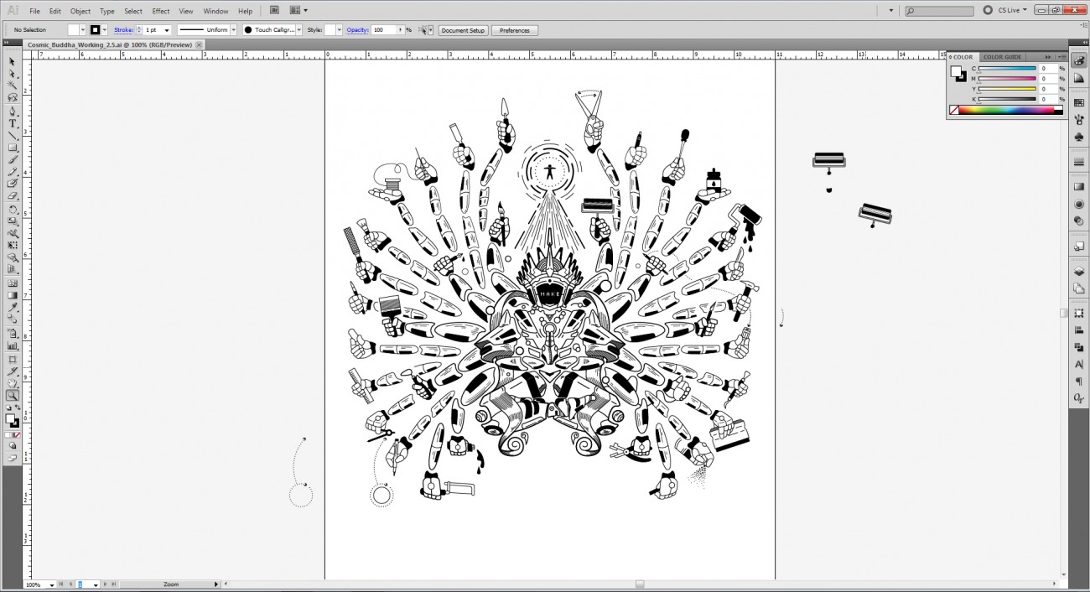Open the Opacity panel link
This screenshot has width=1090, height=592.
[x=357, y=30]
